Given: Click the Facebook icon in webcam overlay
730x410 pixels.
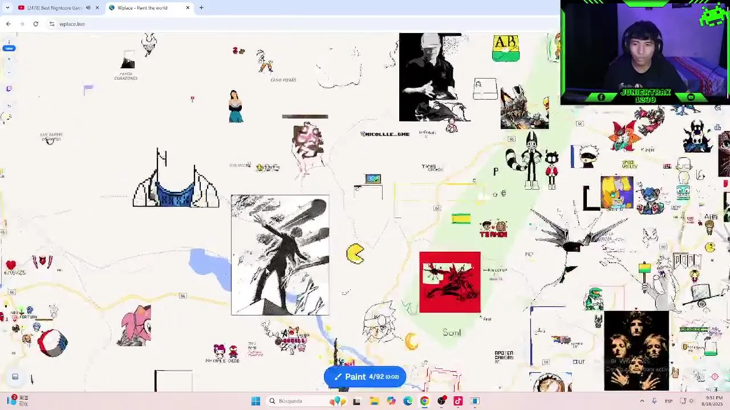Looking at the screenshot, I should pyautogui.click(x=601, y=97).
